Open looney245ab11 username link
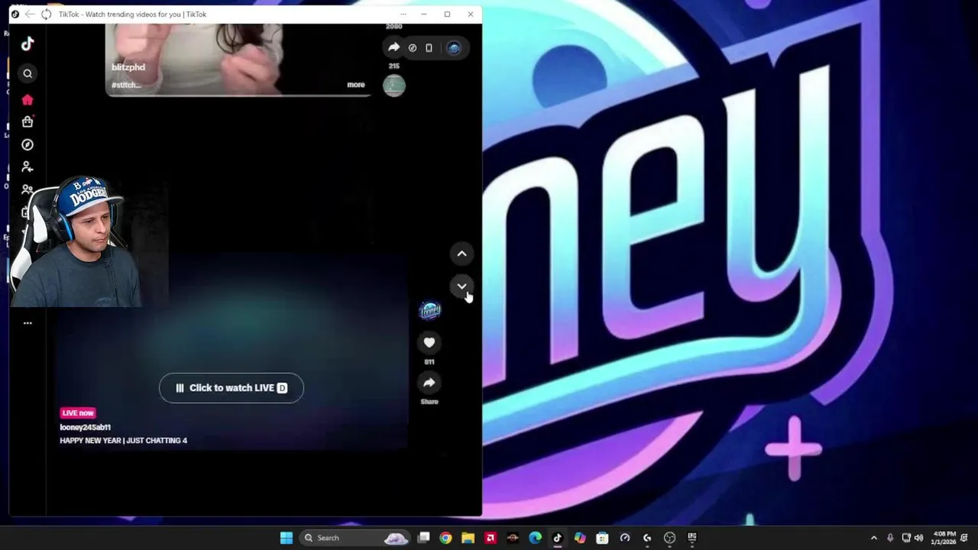Image resolution: width=978 pixels, height=550 pixels. coord(86,427)
